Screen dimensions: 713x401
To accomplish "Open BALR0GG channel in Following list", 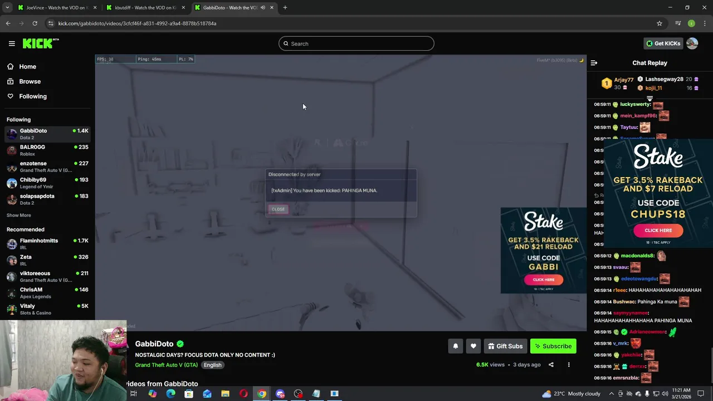I will coord(47,150).
